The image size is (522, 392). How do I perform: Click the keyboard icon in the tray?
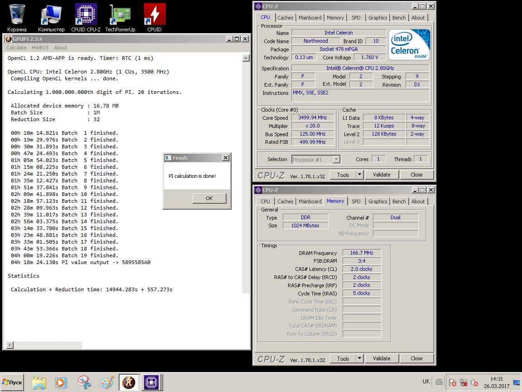pos(439,382)
